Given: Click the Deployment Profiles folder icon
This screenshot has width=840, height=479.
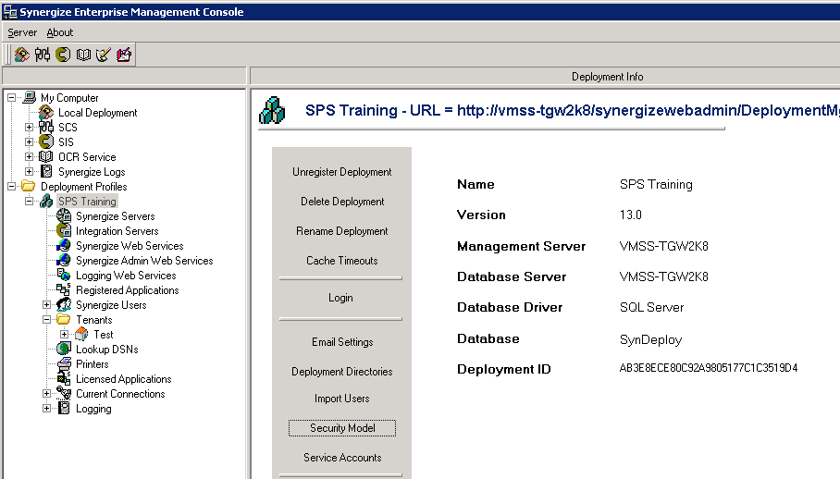Looking at the screenshot, I should (29, 186).
